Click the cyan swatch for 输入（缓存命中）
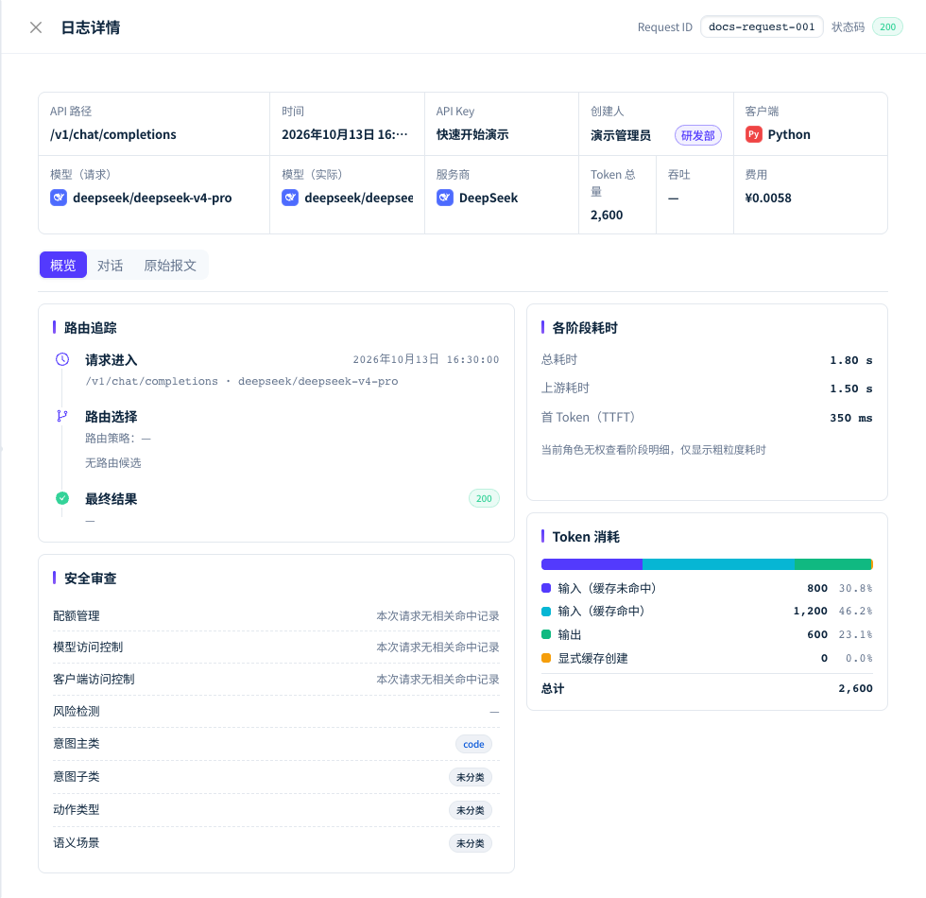 coord(546,611)
